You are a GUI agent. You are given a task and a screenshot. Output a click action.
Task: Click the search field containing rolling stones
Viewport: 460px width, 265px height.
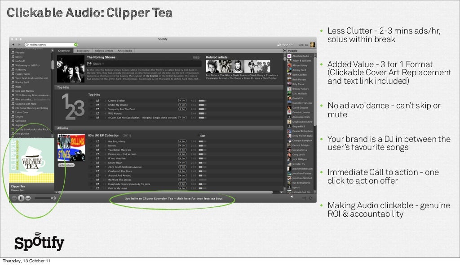click(x=51, y=44)
